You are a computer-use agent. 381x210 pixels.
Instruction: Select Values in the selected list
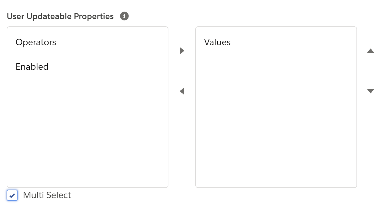(x=217, y=42)
